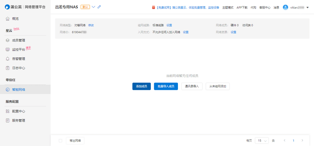The image size is (314, 146).
Task: Click the 监控平台 monitor icon
Action: (x=8, y=50)
